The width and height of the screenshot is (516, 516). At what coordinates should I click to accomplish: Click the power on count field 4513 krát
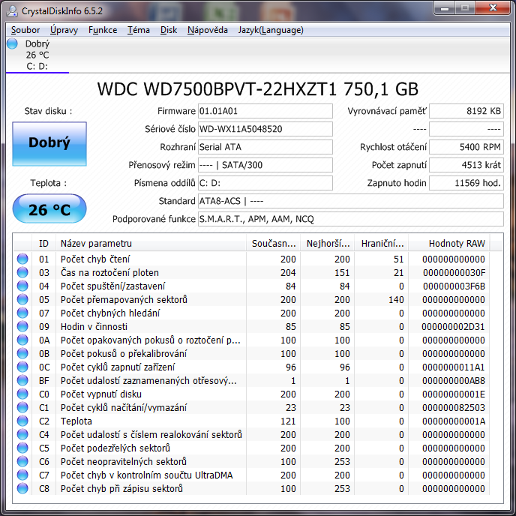pyautogui.click(x=466, y=165)
